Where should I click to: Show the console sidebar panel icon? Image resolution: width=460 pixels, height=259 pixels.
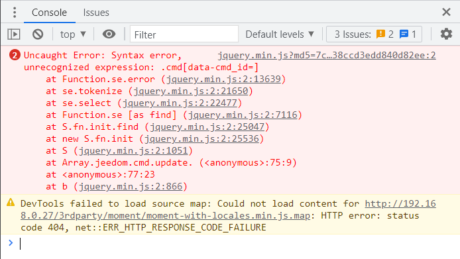coord(14,34)
